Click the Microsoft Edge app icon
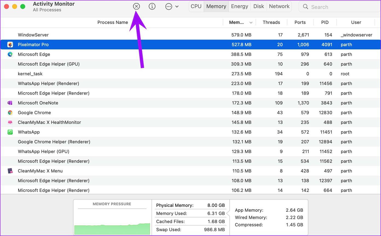The image size is (381, 236). pyautogui.click(x=10, y=54)
